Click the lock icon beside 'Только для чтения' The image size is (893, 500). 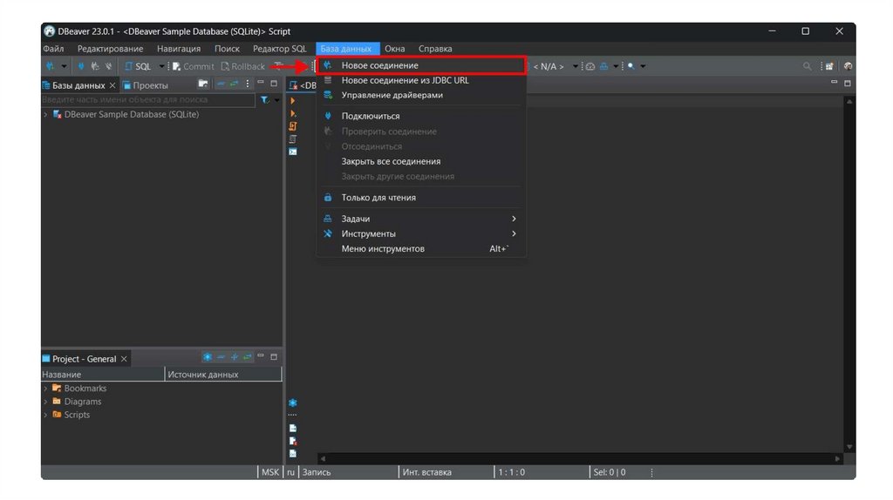(328, 198)
